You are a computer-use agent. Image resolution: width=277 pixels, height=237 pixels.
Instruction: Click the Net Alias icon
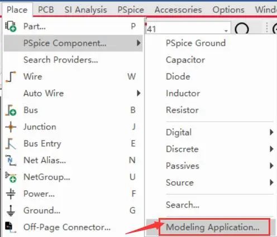(x=11, y=160)
